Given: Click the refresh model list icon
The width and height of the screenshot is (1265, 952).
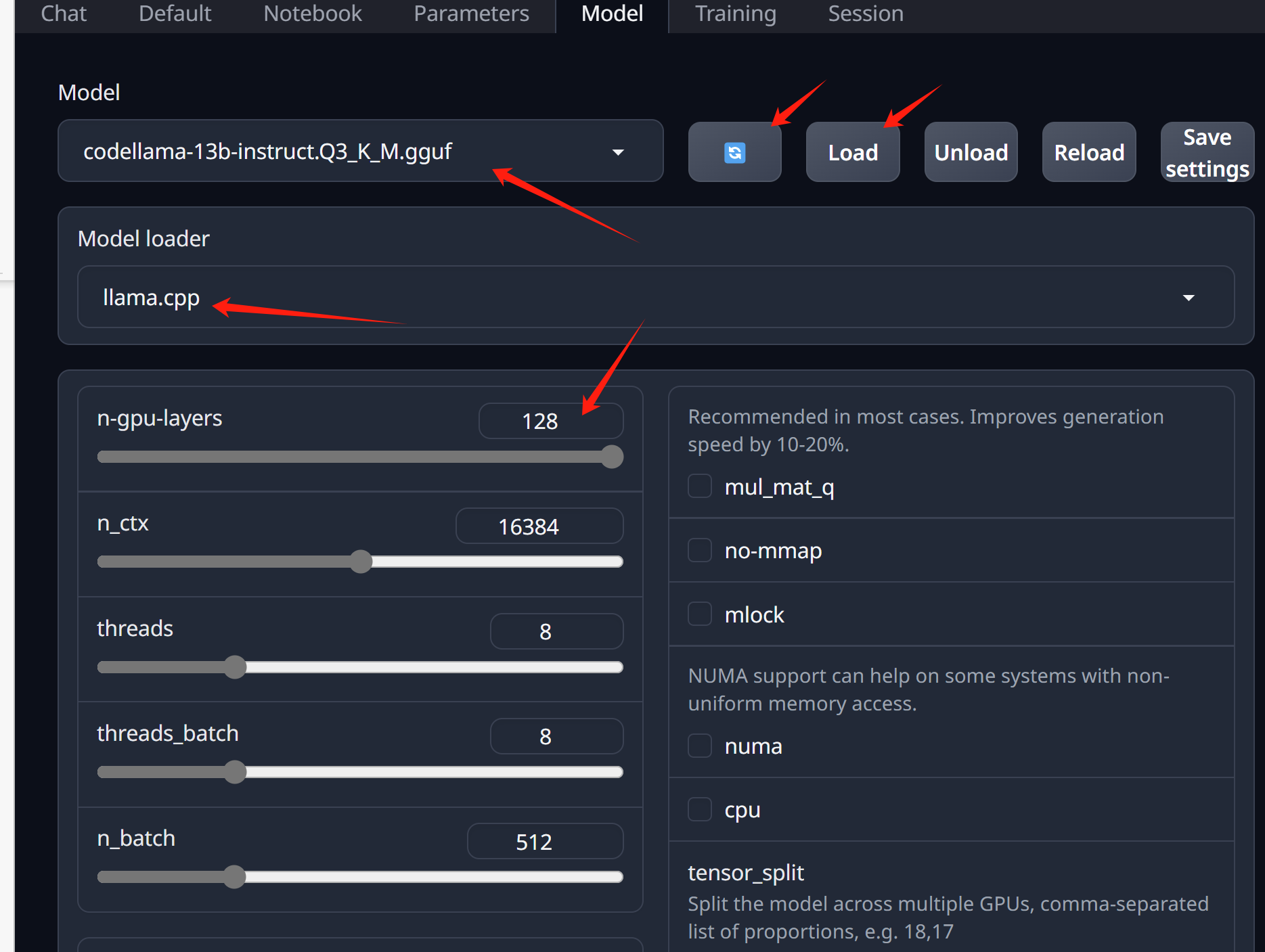Looking at the screenshot, I should pyautogui.click(x=734, y=153).
